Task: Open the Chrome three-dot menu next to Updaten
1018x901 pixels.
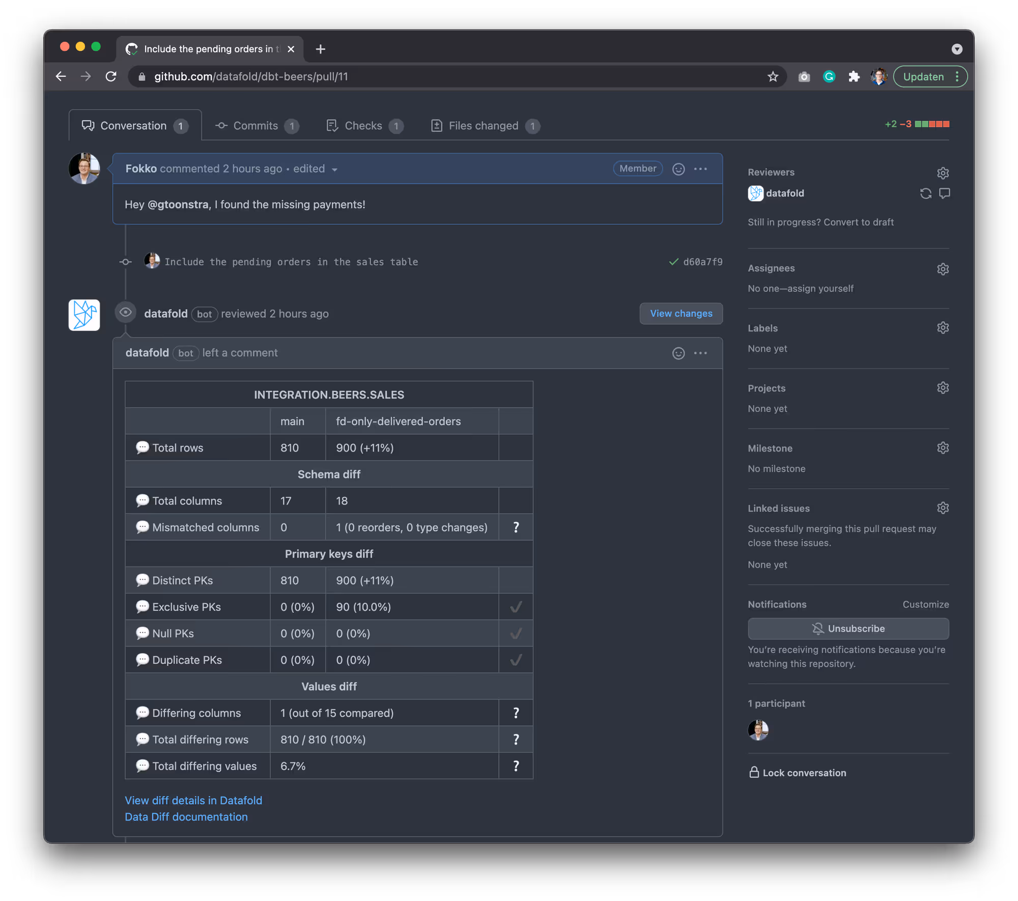Action: click(957, 76)
